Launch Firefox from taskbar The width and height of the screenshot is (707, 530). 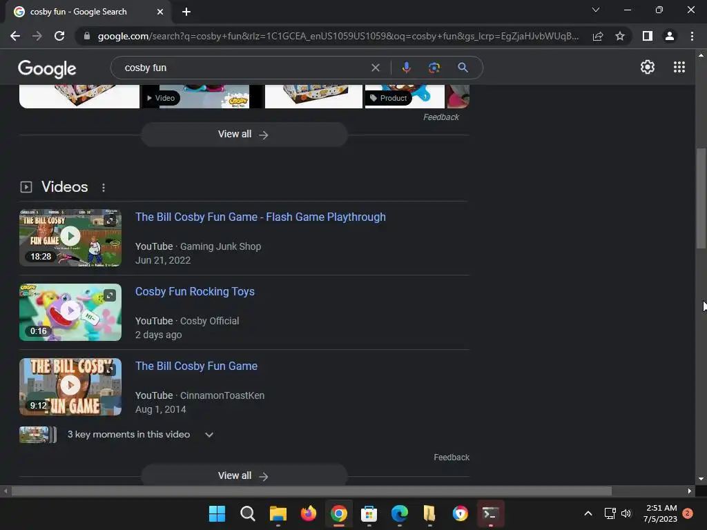309,513
